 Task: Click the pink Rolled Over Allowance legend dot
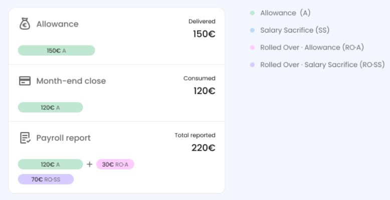(252, 47)
